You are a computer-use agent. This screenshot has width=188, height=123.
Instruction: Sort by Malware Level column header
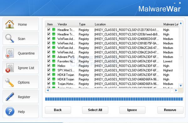(x=171, y=24)
